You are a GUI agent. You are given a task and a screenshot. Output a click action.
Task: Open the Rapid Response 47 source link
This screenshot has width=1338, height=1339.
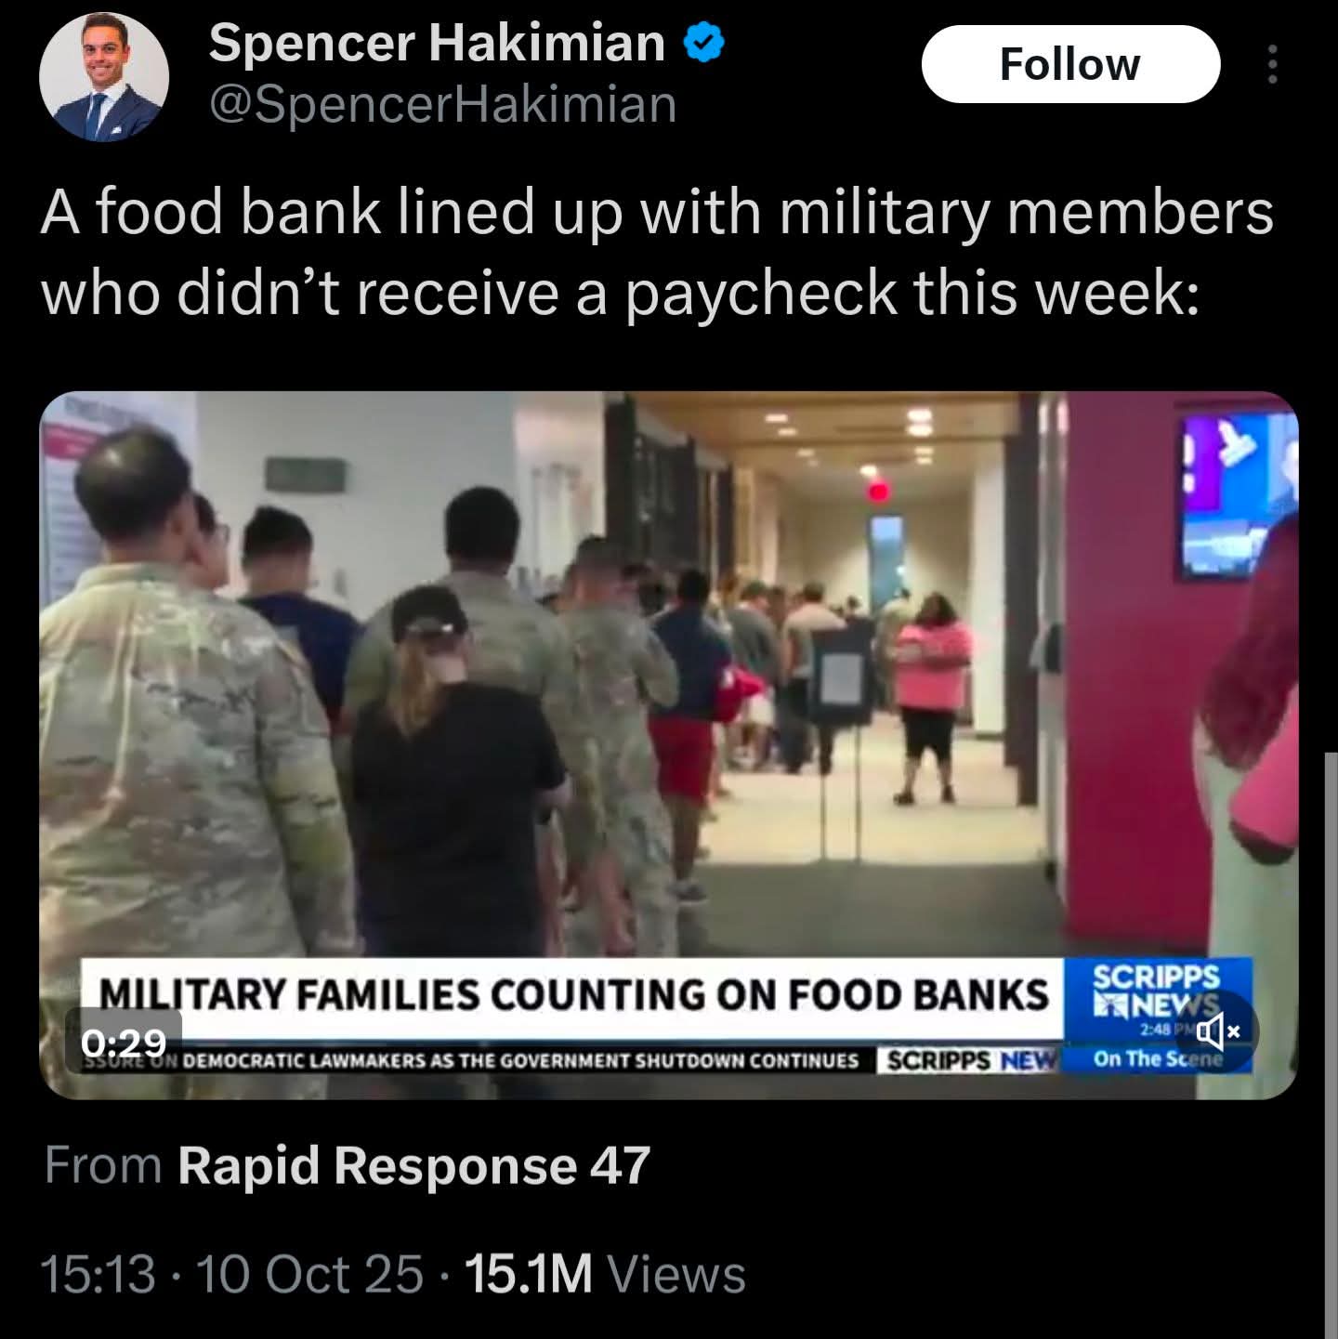click(x=413, y=1165)
